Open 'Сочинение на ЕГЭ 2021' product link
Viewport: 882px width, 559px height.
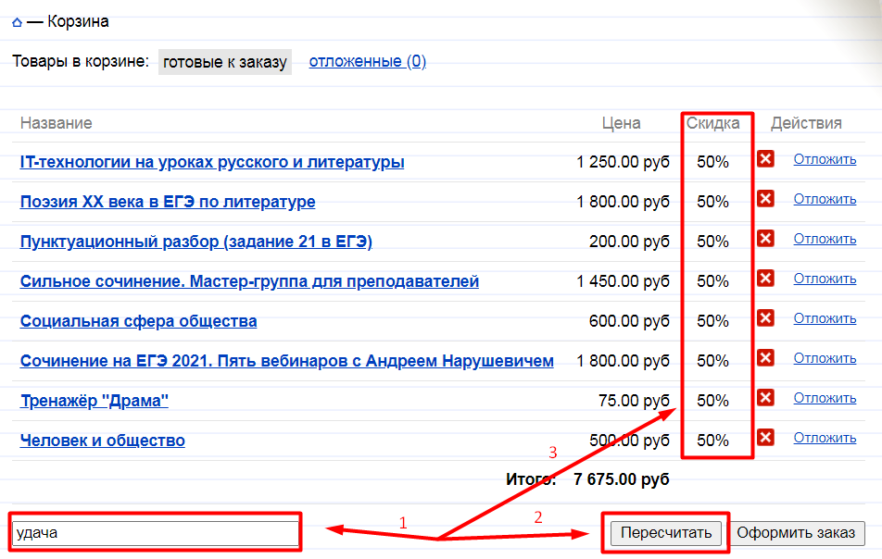[x=287, y=361]
